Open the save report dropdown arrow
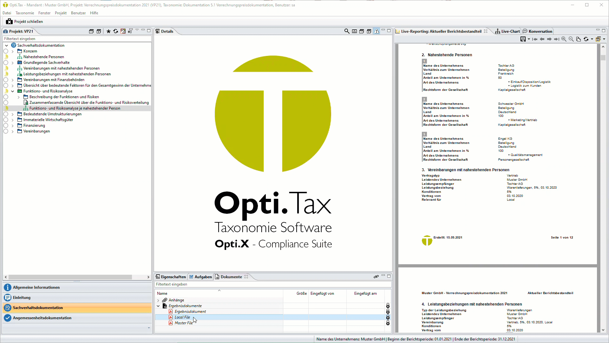 (529, 39)
